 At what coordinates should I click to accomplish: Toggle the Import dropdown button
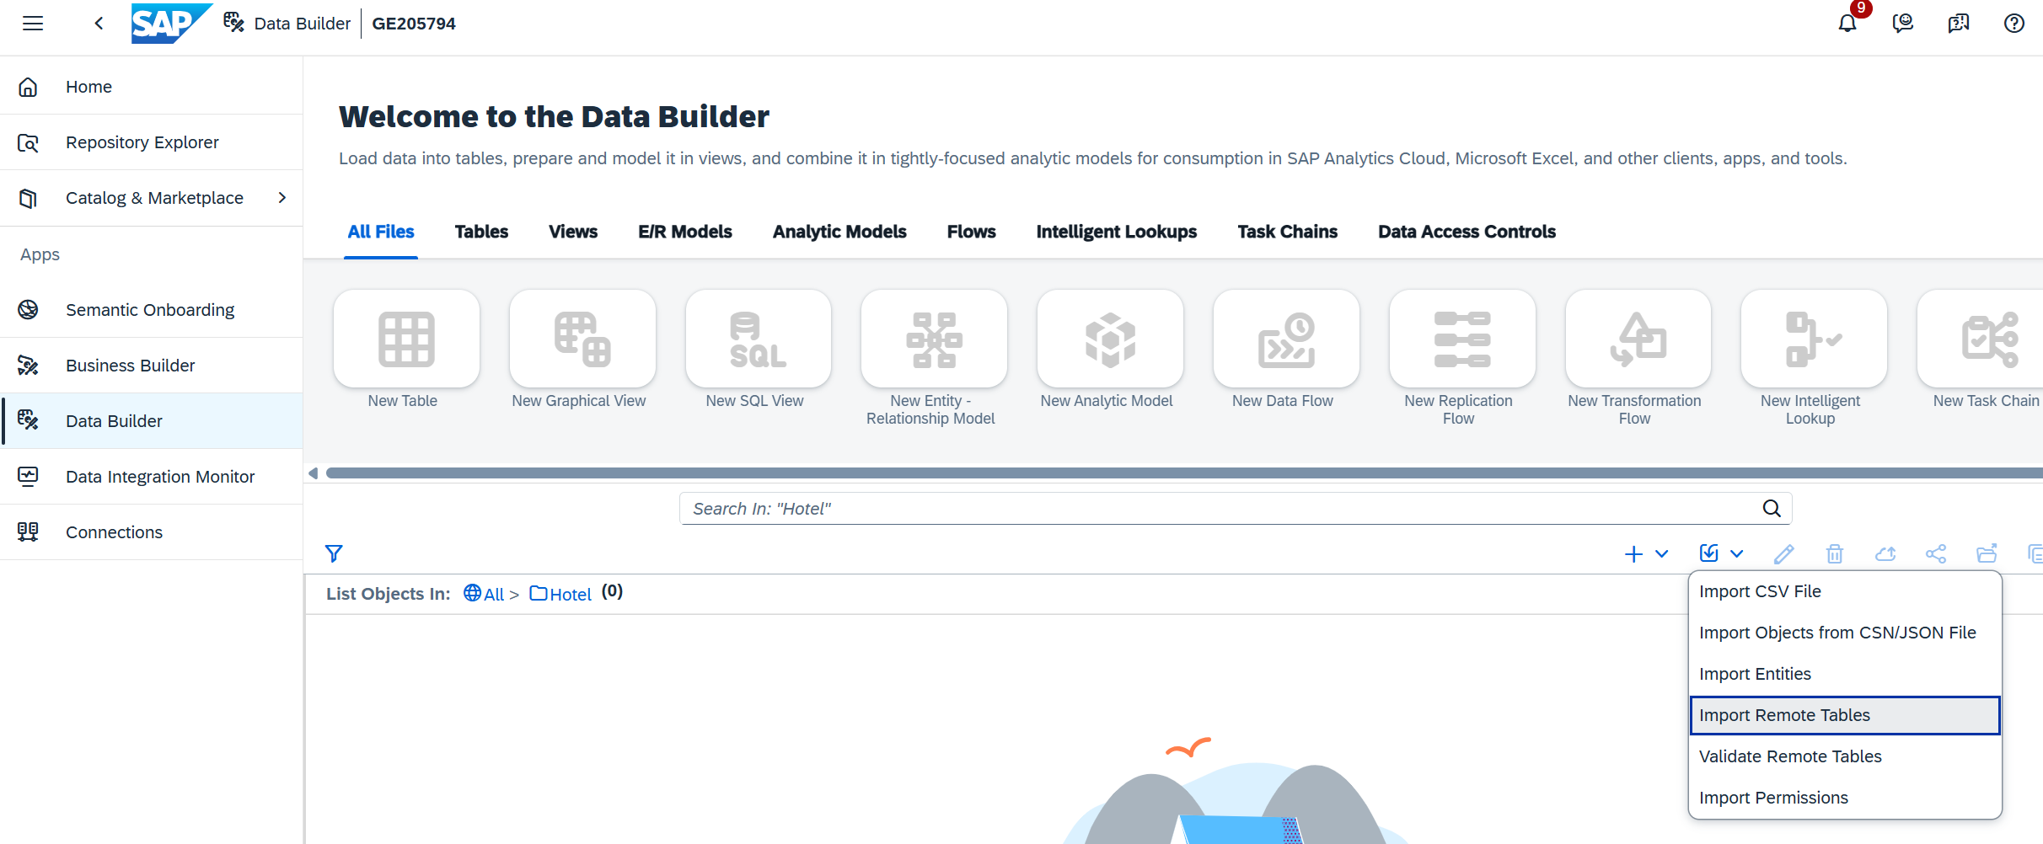[x=1721, y=554]
